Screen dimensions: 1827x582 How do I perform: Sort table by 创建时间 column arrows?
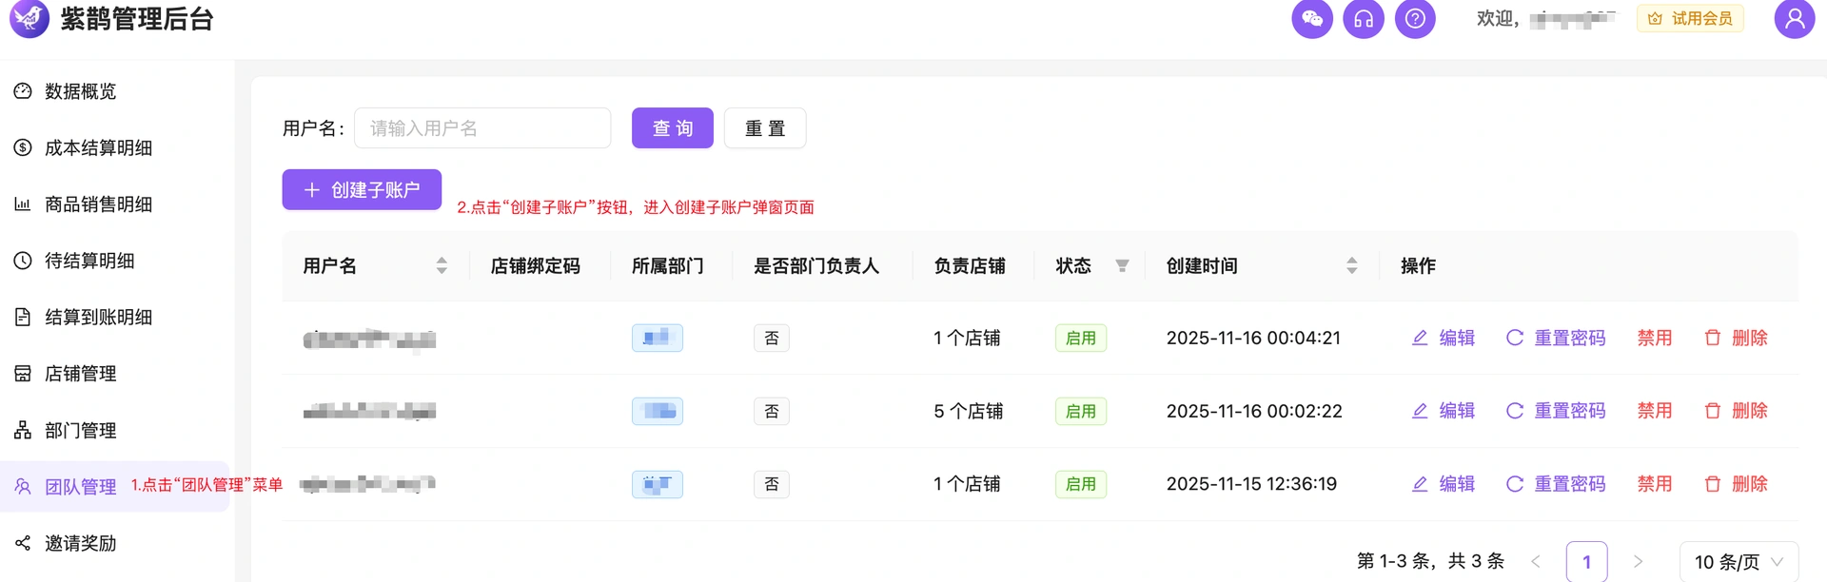point(1352,265)
